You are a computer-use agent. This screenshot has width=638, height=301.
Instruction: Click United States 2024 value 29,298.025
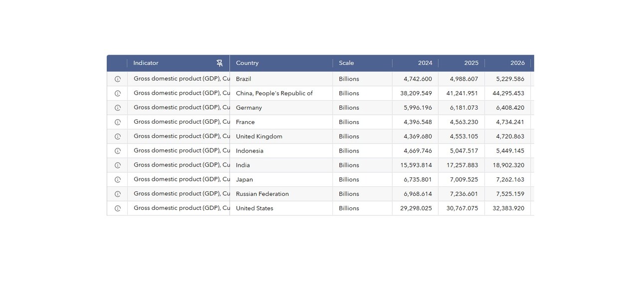coord(416,208)
